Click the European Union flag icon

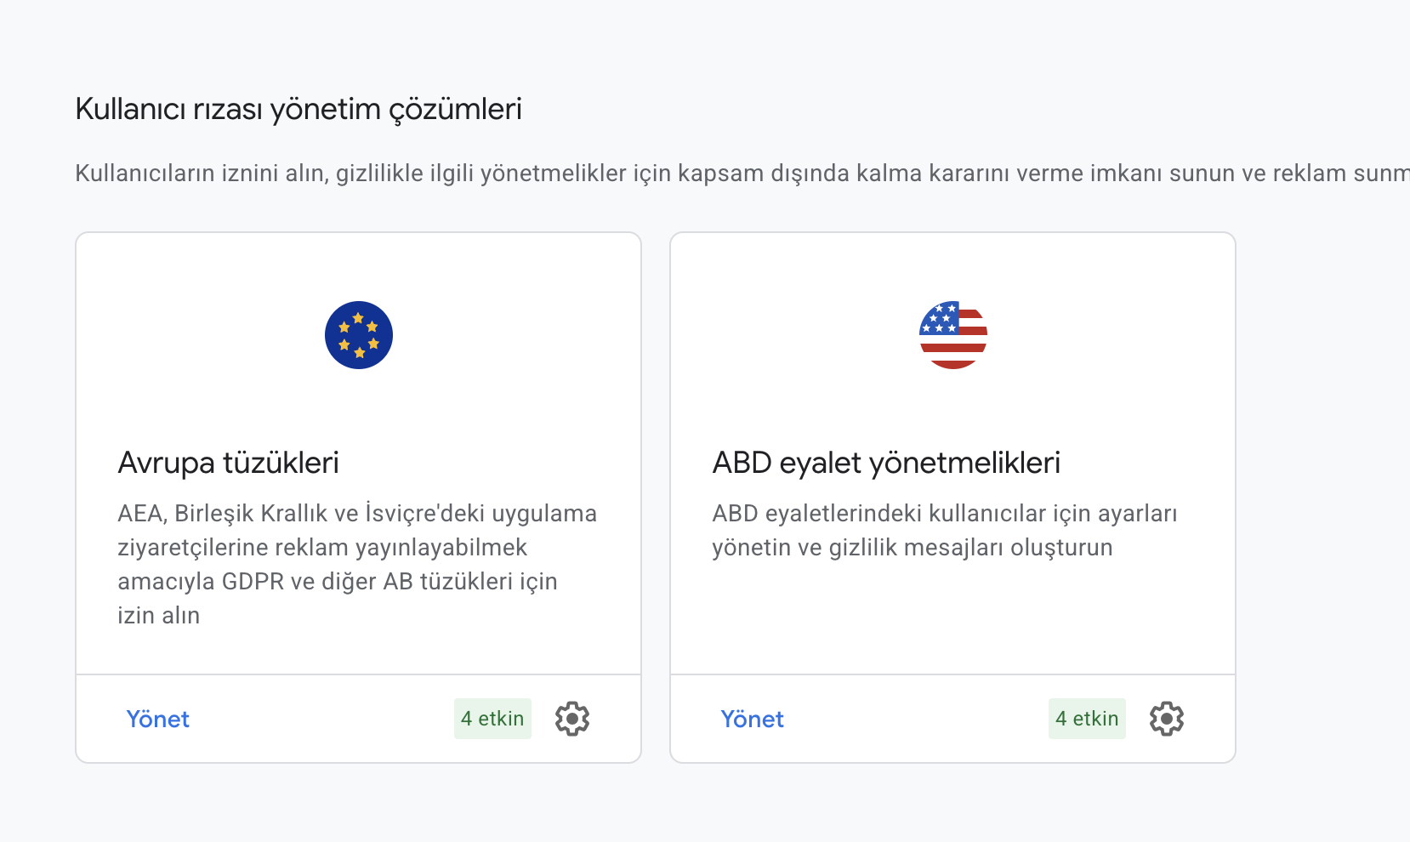pos(359,335)
